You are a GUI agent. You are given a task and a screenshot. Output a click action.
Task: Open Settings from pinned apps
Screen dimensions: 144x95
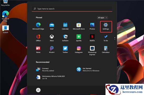[106, 26]
